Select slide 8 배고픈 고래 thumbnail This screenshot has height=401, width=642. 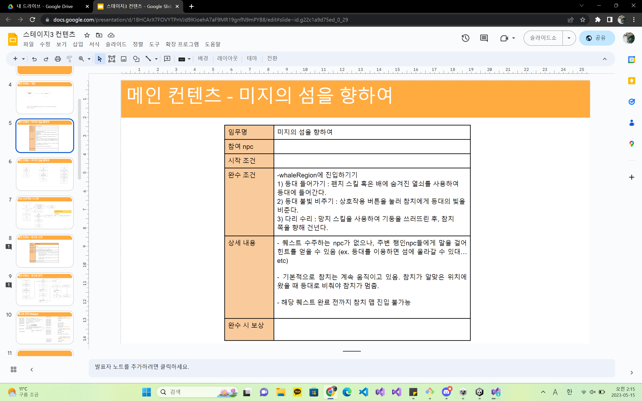tap(45, 251)
